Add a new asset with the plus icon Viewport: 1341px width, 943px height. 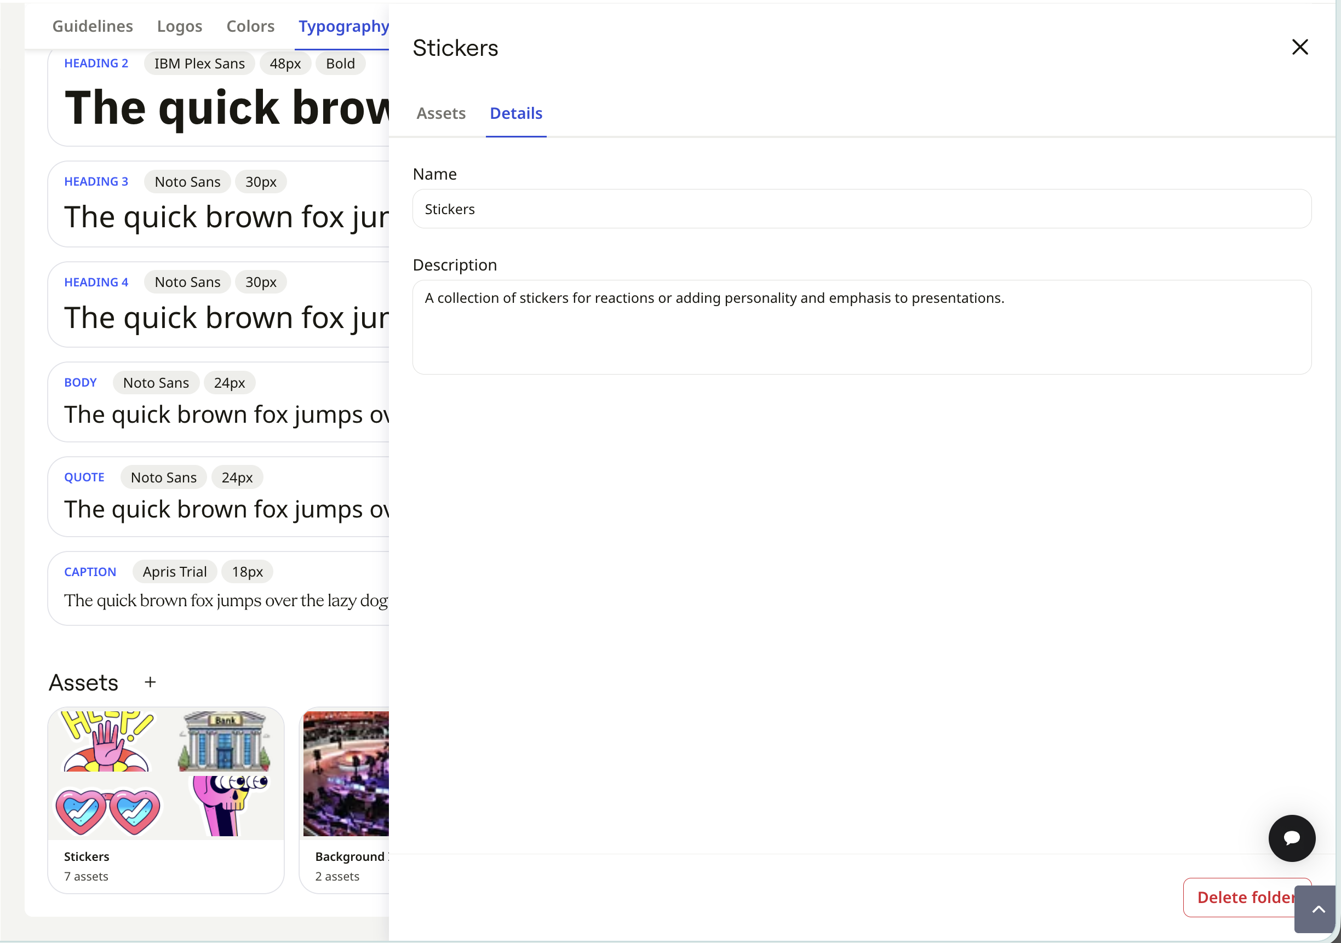click(x=150, y=682)
